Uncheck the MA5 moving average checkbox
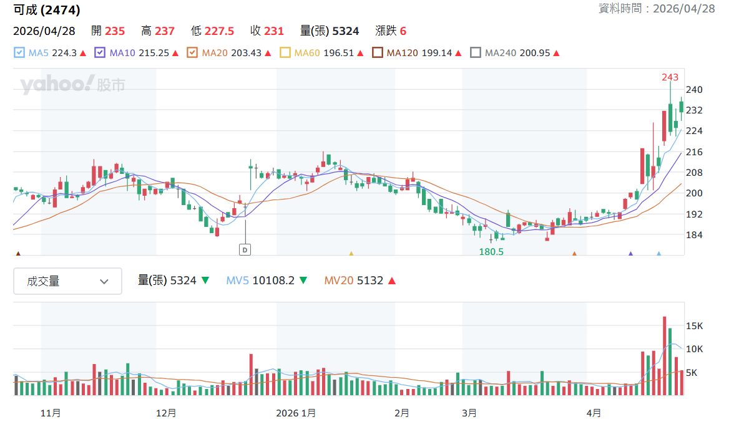Screen dimensions: 734x427 point(19,53)
